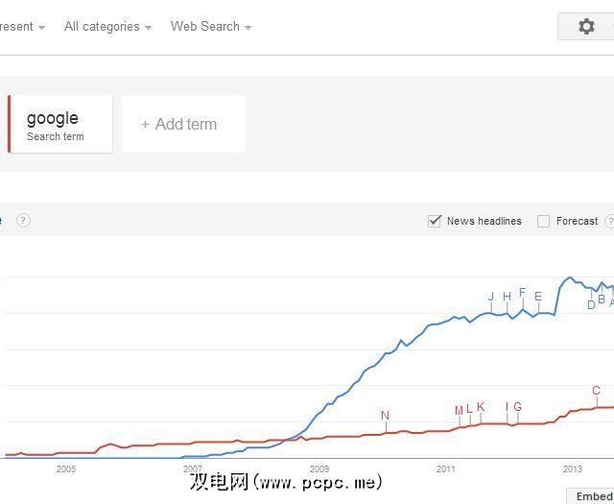
Task: Click headline marker K on red line
Action: [x=481, y=407]
